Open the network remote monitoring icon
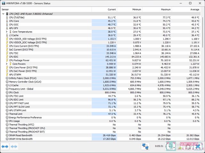The height and width of the screenshot is (153, 205). (x=146, y=146)
